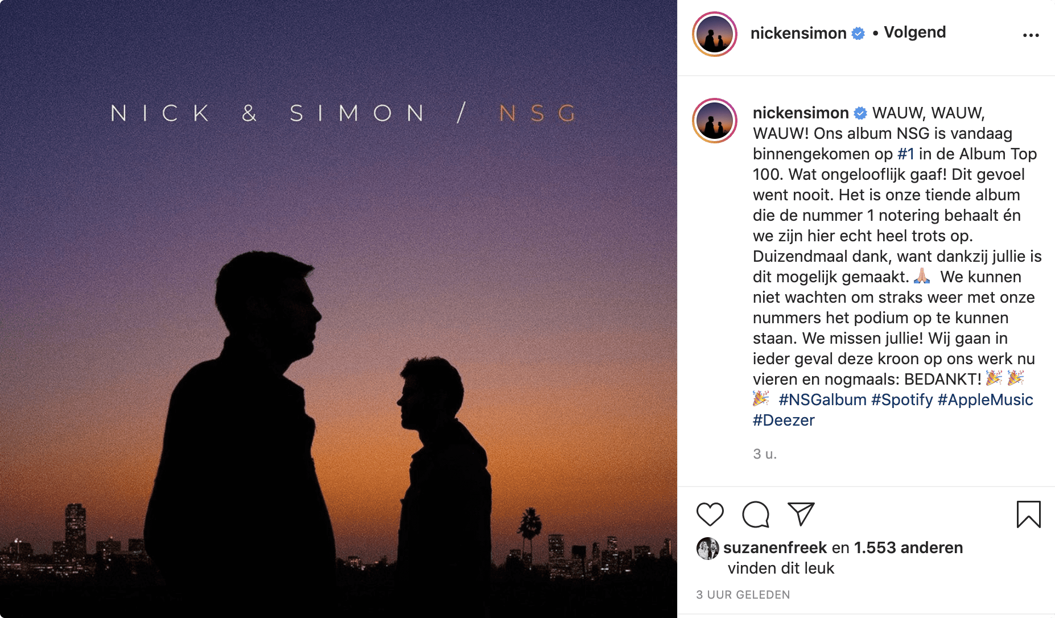Click the nickensimon username in the header

(x=799, y=32)
